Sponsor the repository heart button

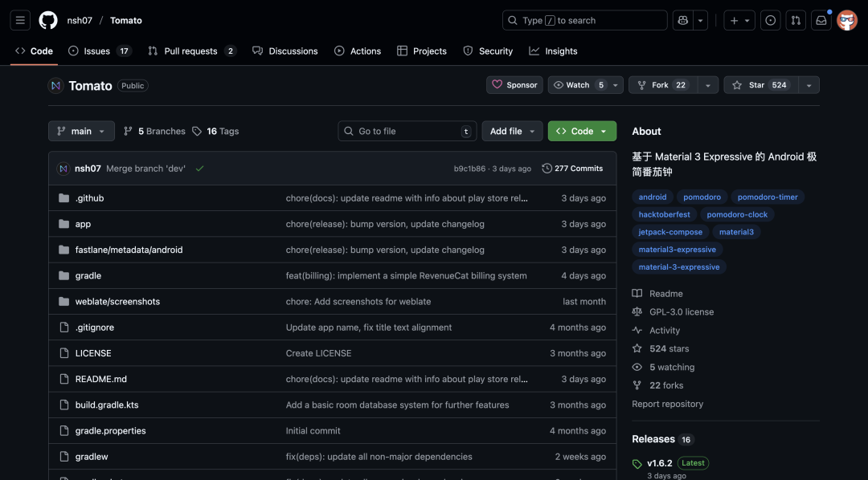[515, 85]
